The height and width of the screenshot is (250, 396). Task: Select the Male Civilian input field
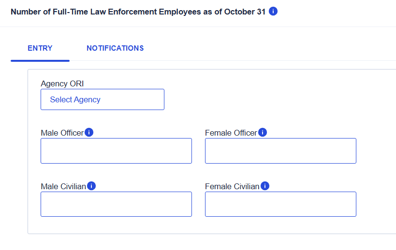pyautogui.click(x=116, y=204)
